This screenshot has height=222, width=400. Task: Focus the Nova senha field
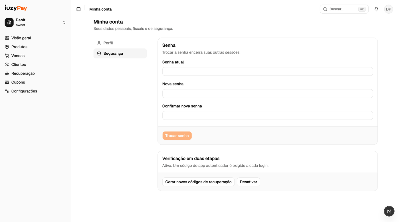(268, 93)
